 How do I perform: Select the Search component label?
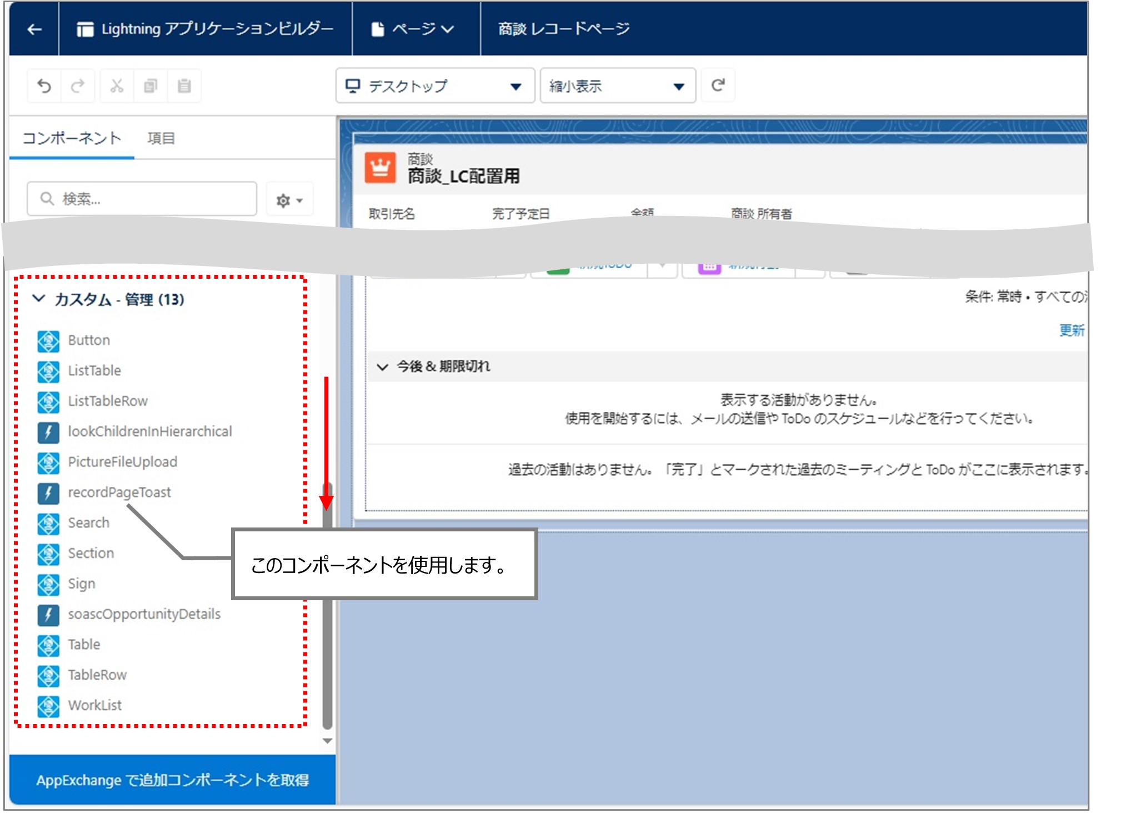pos(89,523)
